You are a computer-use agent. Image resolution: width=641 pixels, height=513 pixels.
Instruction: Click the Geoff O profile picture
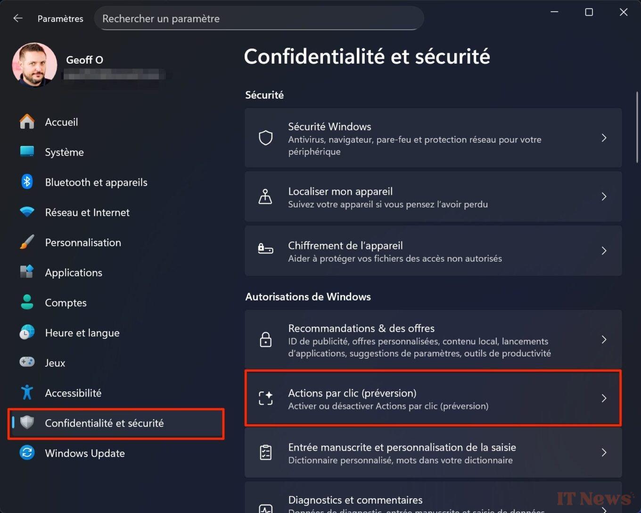(x=34, y=65)
